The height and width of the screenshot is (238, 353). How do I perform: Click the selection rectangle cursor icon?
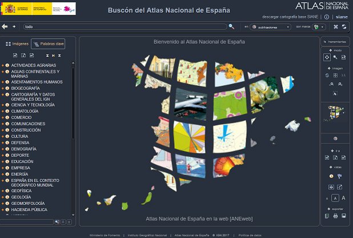[335, 93]
